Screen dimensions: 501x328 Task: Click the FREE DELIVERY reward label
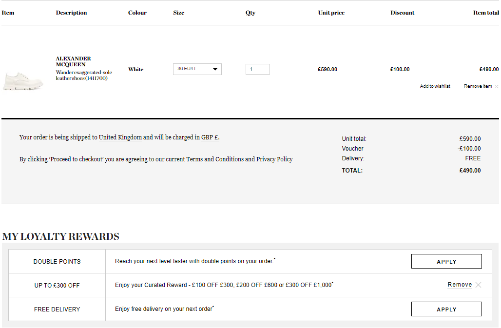57,309
